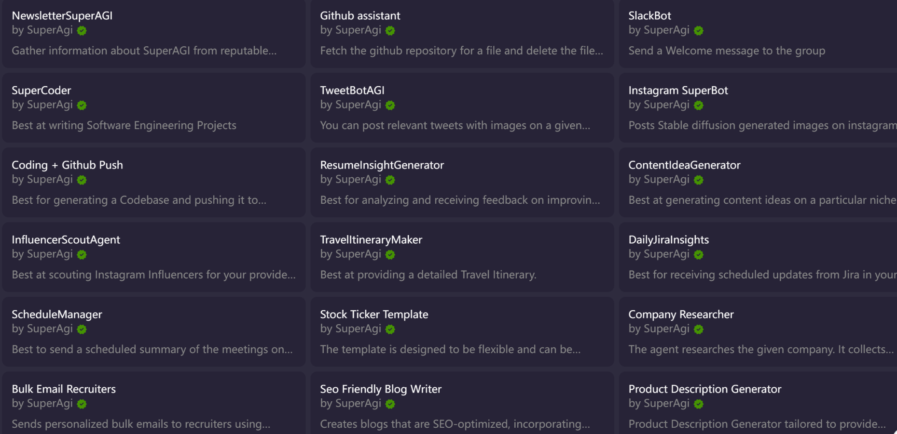Select the ScheduleManager template title

(57, 315)
